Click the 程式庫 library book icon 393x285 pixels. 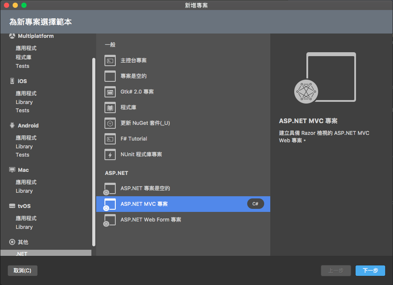[x=110, y=107]
